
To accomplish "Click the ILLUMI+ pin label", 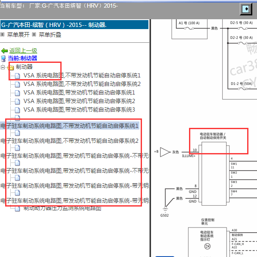I will (189, 156).
